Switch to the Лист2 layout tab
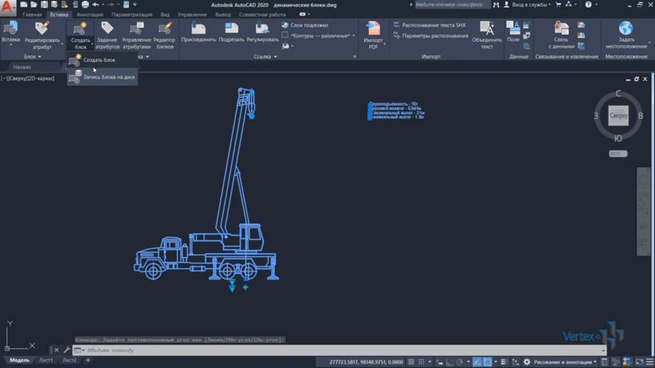The width and height of the screenshot is (655, 368). click(69, 360)
